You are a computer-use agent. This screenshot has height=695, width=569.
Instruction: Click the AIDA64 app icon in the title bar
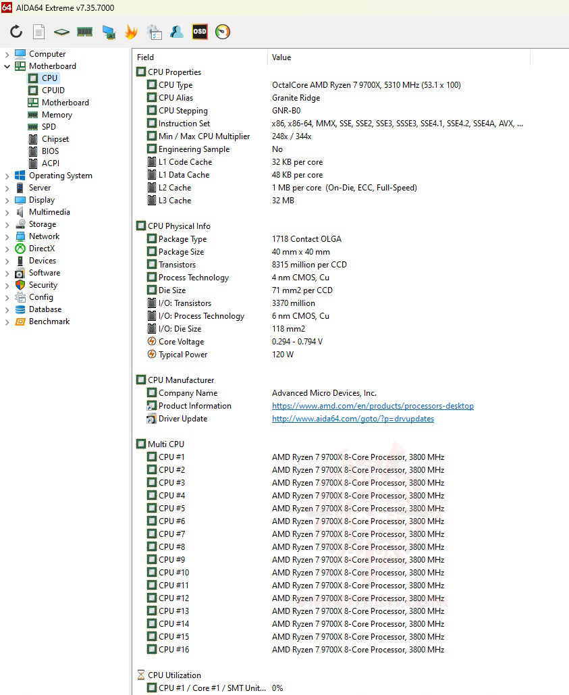[x=7, y=7]
